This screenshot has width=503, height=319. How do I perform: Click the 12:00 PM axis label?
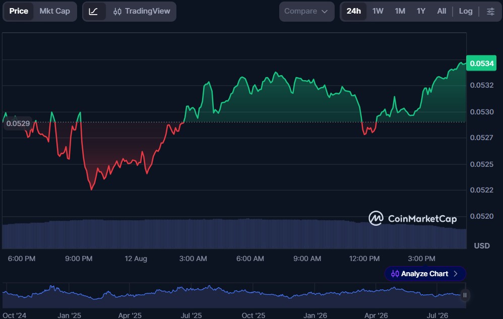pos(364,259)
